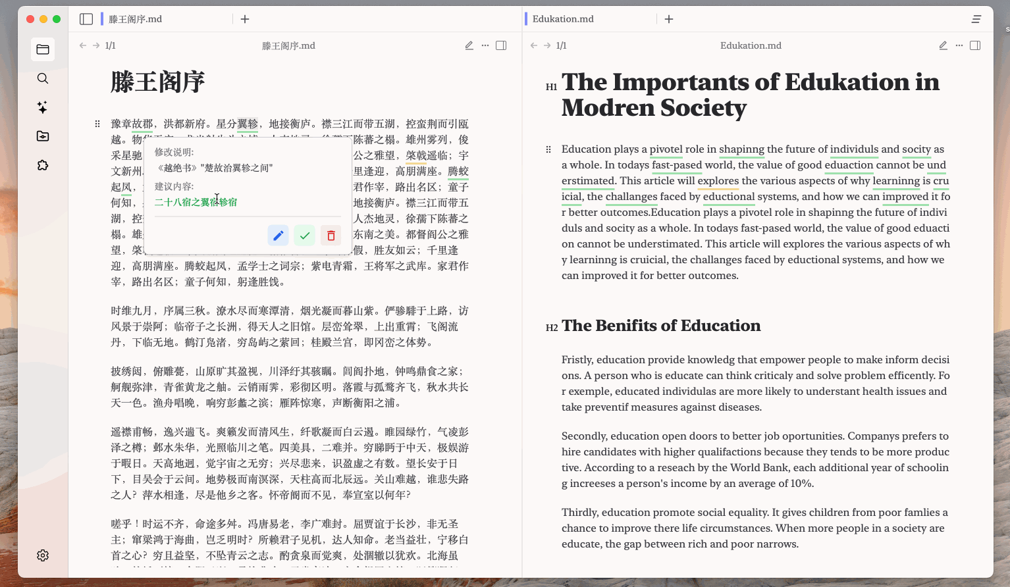Toggle the sidebar panel icon in title bar
The width and height of the screenshot is (1010, 587).
(86, 19)
